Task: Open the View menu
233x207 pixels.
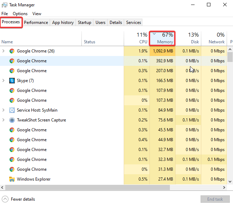Action: [37, 14]
